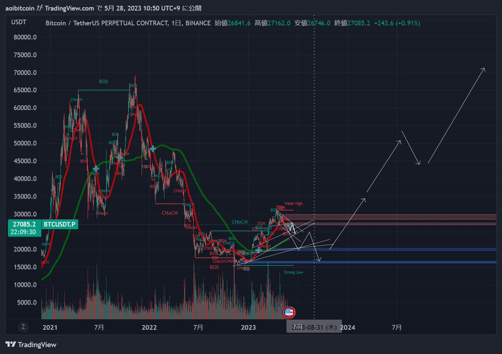Image resolution: width=502 pixels, height=354 pixels.
Task: Click the USDT currency label on price axis
Action: (x=18, y=23)
